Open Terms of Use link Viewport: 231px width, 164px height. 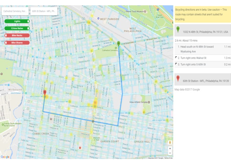pyautogui.click(x=169, y=158)
